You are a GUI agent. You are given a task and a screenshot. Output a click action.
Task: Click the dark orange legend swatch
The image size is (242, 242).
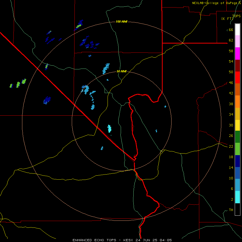237,90
